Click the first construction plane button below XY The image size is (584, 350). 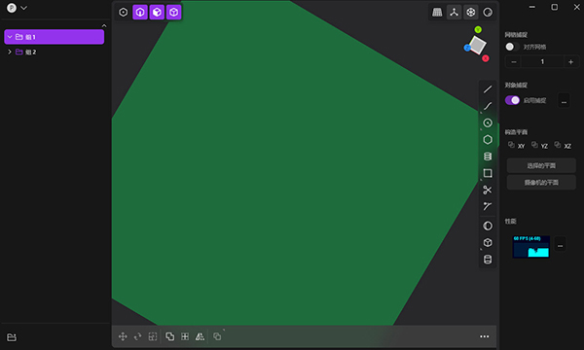coord(541,165)
